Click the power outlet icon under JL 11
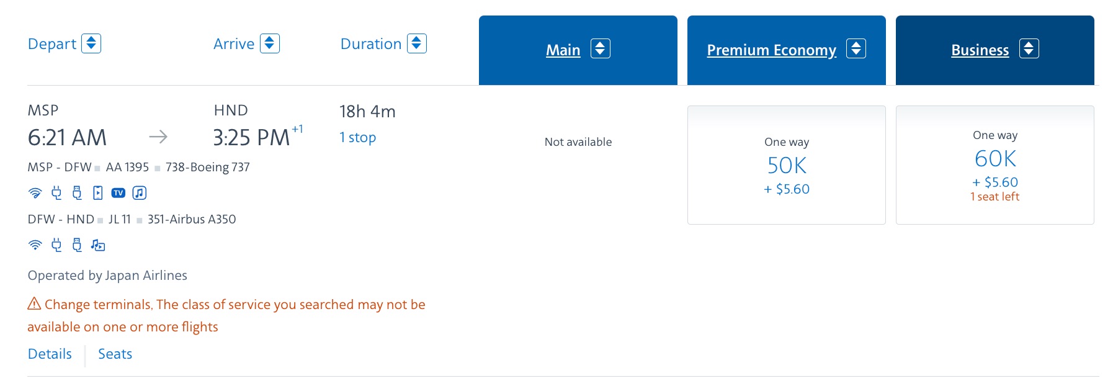 (56, 245)
